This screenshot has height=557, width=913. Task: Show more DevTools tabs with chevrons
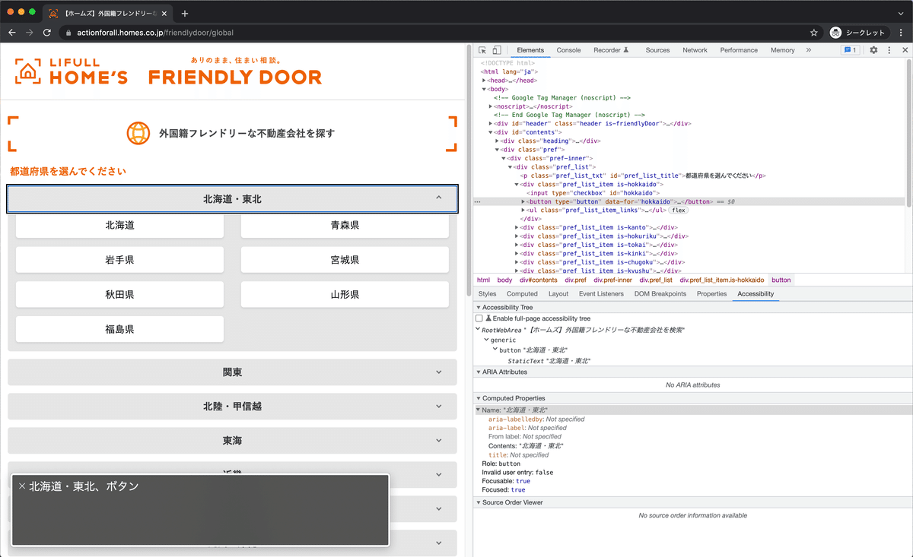[808, 50]
